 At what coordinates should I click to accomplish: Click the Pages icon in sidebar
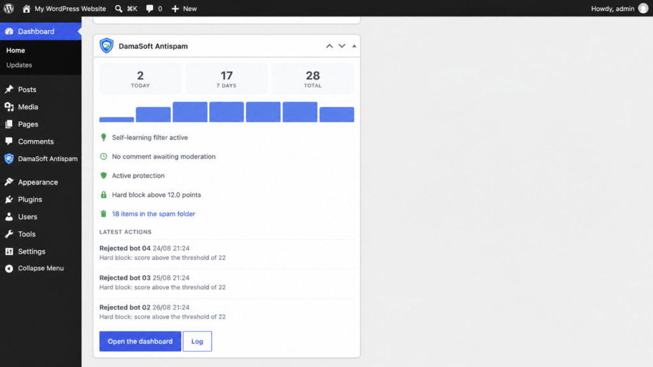click(9, 124)
